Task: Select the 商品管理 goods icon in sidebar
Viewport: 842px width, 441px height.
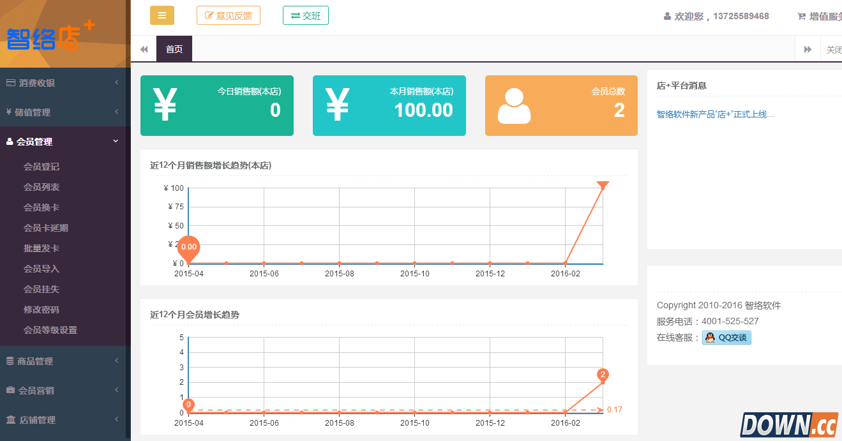Action: point(10,360)
